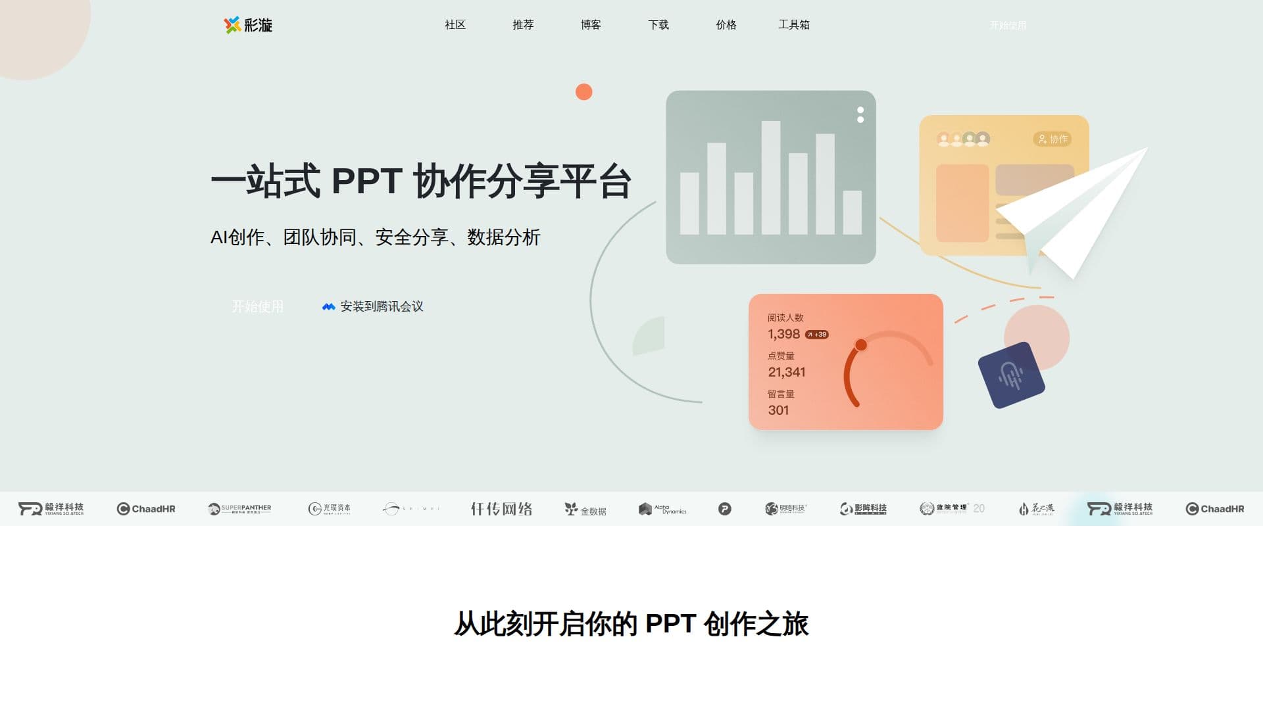Click the 安装到腾讯会议 link

373,306
